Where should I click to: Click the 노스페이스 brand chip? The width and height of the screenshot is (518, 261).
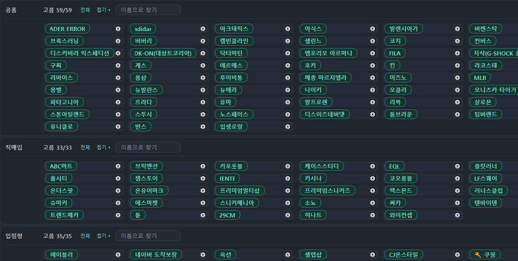pyautogui.click(x=234, y=114)
